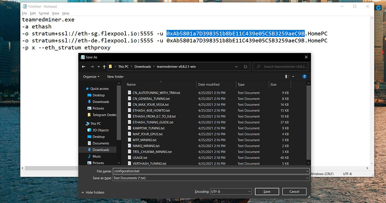
Task: Open Notepad Format menu
Action: (44, 13)
